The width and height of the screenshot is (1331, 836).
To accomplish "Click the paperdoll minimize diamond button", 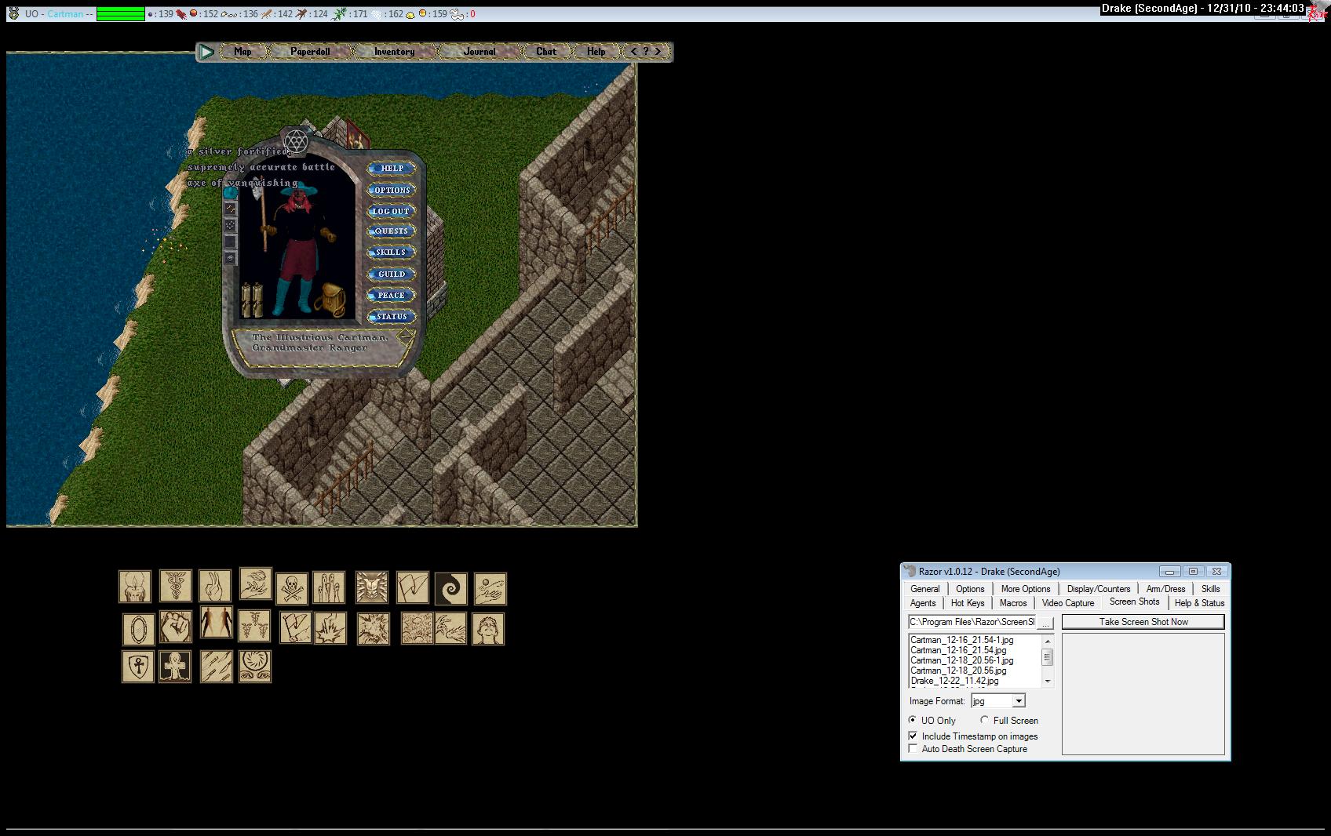I will 405,337.
